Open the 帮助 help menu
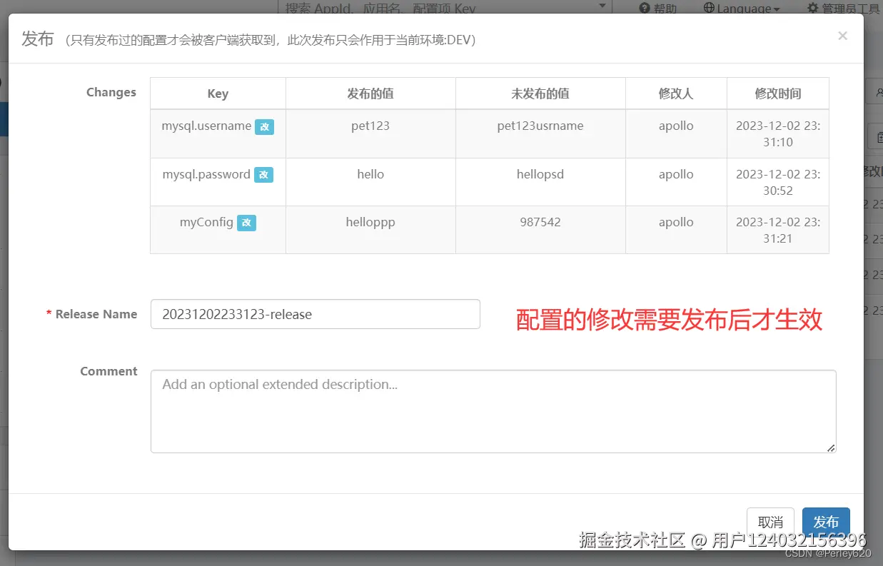Screen dimensions: 883x566 (658, 8)
